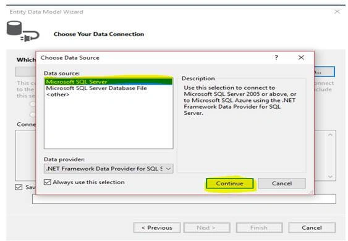Go back with the Previous button

click(x=157, y=228)
